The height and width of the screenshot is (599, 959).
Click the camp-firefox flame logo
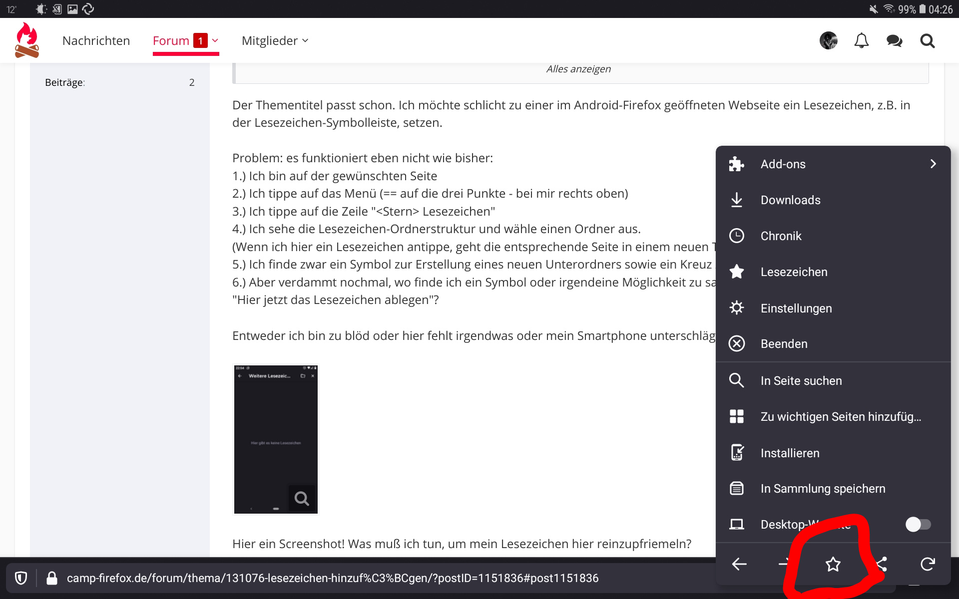(27, 40)
